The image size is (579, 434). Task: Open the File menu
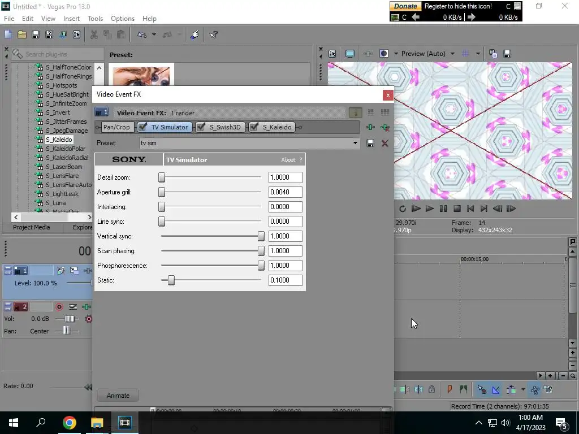pos(9,19)
